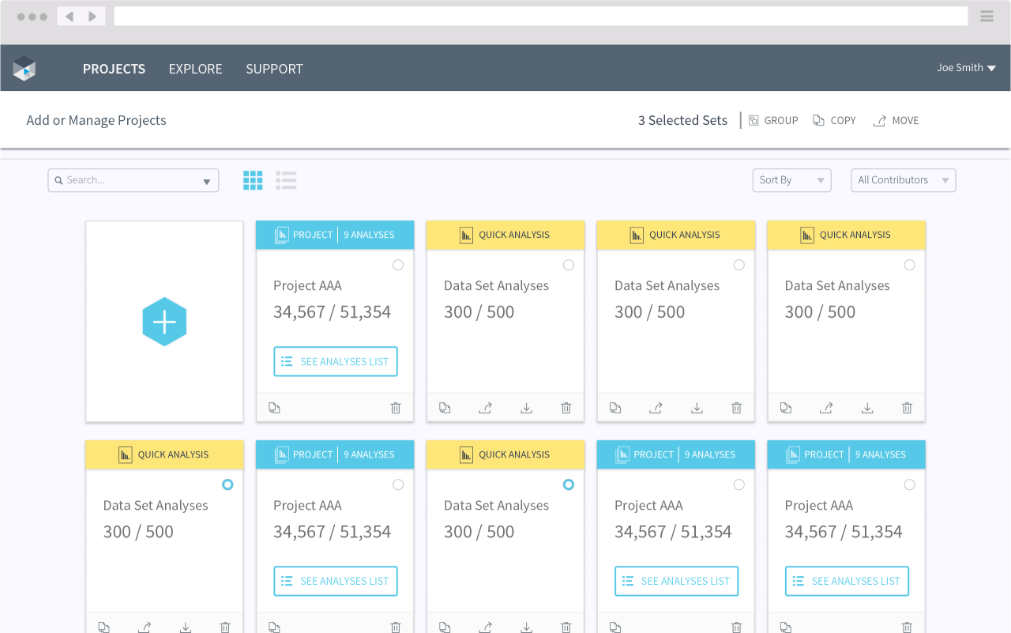Click the Group button for selected sets
The height and width of the screenshot is (633, 1011).
[773, 121]
